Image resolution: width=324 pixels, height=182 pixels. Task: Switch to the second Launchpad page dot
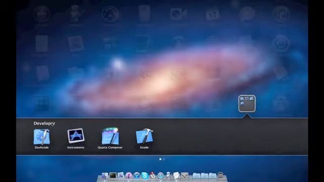(x=164, y=159)
